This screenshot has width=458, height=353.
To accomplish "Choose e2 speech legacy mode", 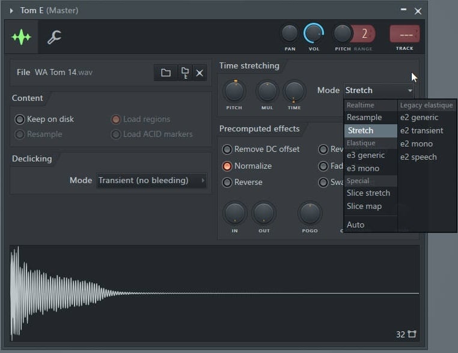I will (x=427, y=157).
